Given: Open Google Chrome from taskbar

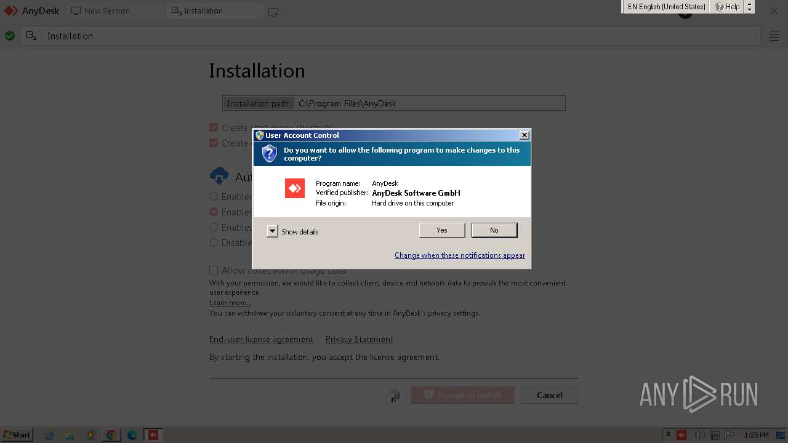Looking at the screenshot, I should click(111, 435).
